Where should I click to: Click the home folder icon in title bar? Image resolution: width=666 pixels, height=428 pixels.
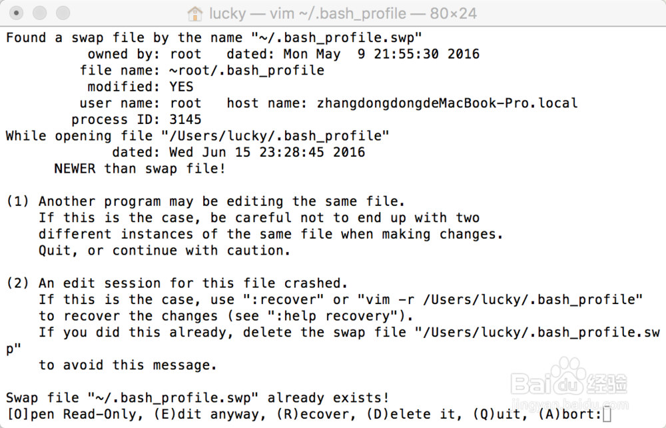(195, 13)
